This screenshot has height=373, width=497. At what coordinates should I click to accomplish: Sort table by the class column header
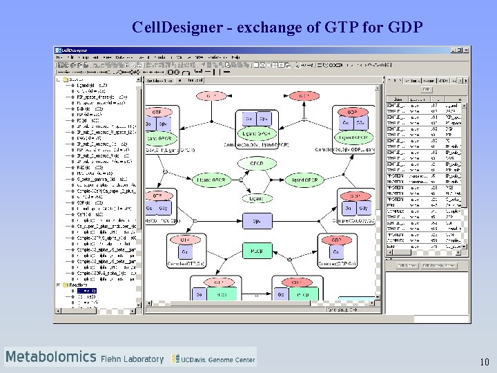click(398, 99)
